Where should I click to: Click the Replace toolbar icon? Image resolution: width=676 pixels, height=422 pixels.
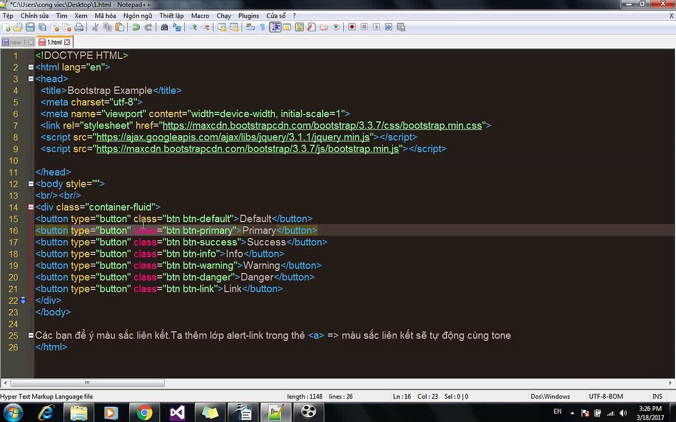[177, 27]
